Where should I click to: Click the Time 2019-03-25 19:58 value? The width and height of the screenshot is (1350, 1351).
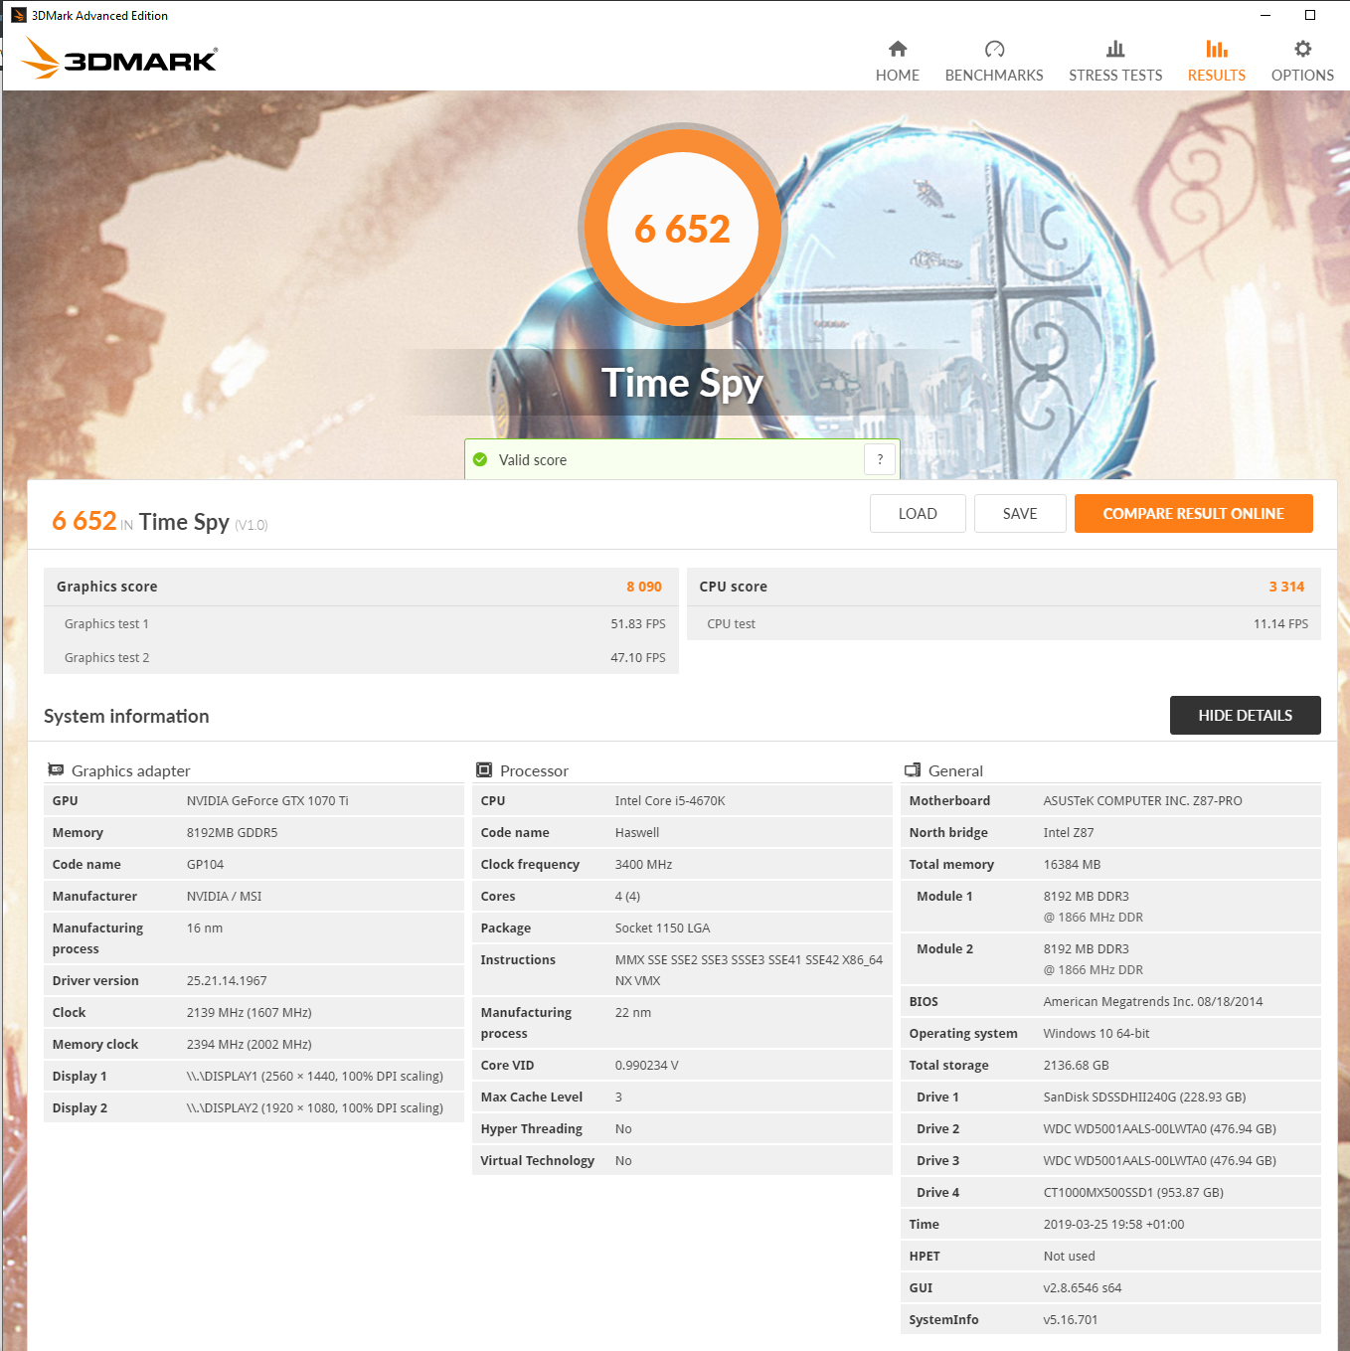tap(1113, 1224)
